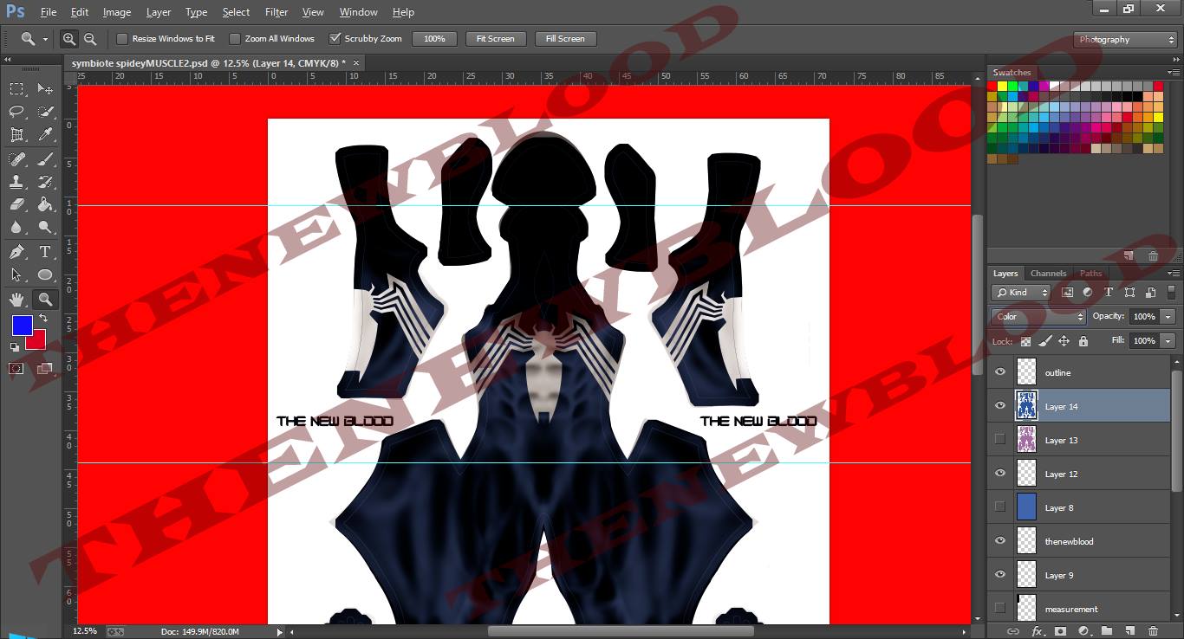The image size is (1184, 639).
Task: Hide Layer 14 visibility
Action: point(1000,406)
